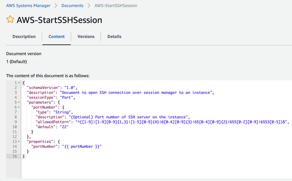The image size is (292, 181).
Task: Click the "String" type value on line 7
Action: tap(62, 112)
